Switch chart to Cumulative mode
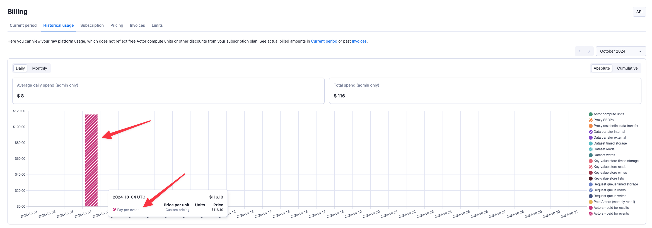652x228 pixels. (627, 68)
